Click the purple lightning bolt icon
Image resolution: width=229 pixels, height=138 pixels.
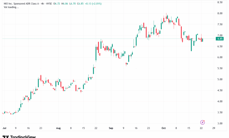point(202,122)
